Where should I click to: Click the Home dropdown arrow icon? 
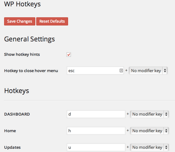pyautogui.click(x=166, y=131)
